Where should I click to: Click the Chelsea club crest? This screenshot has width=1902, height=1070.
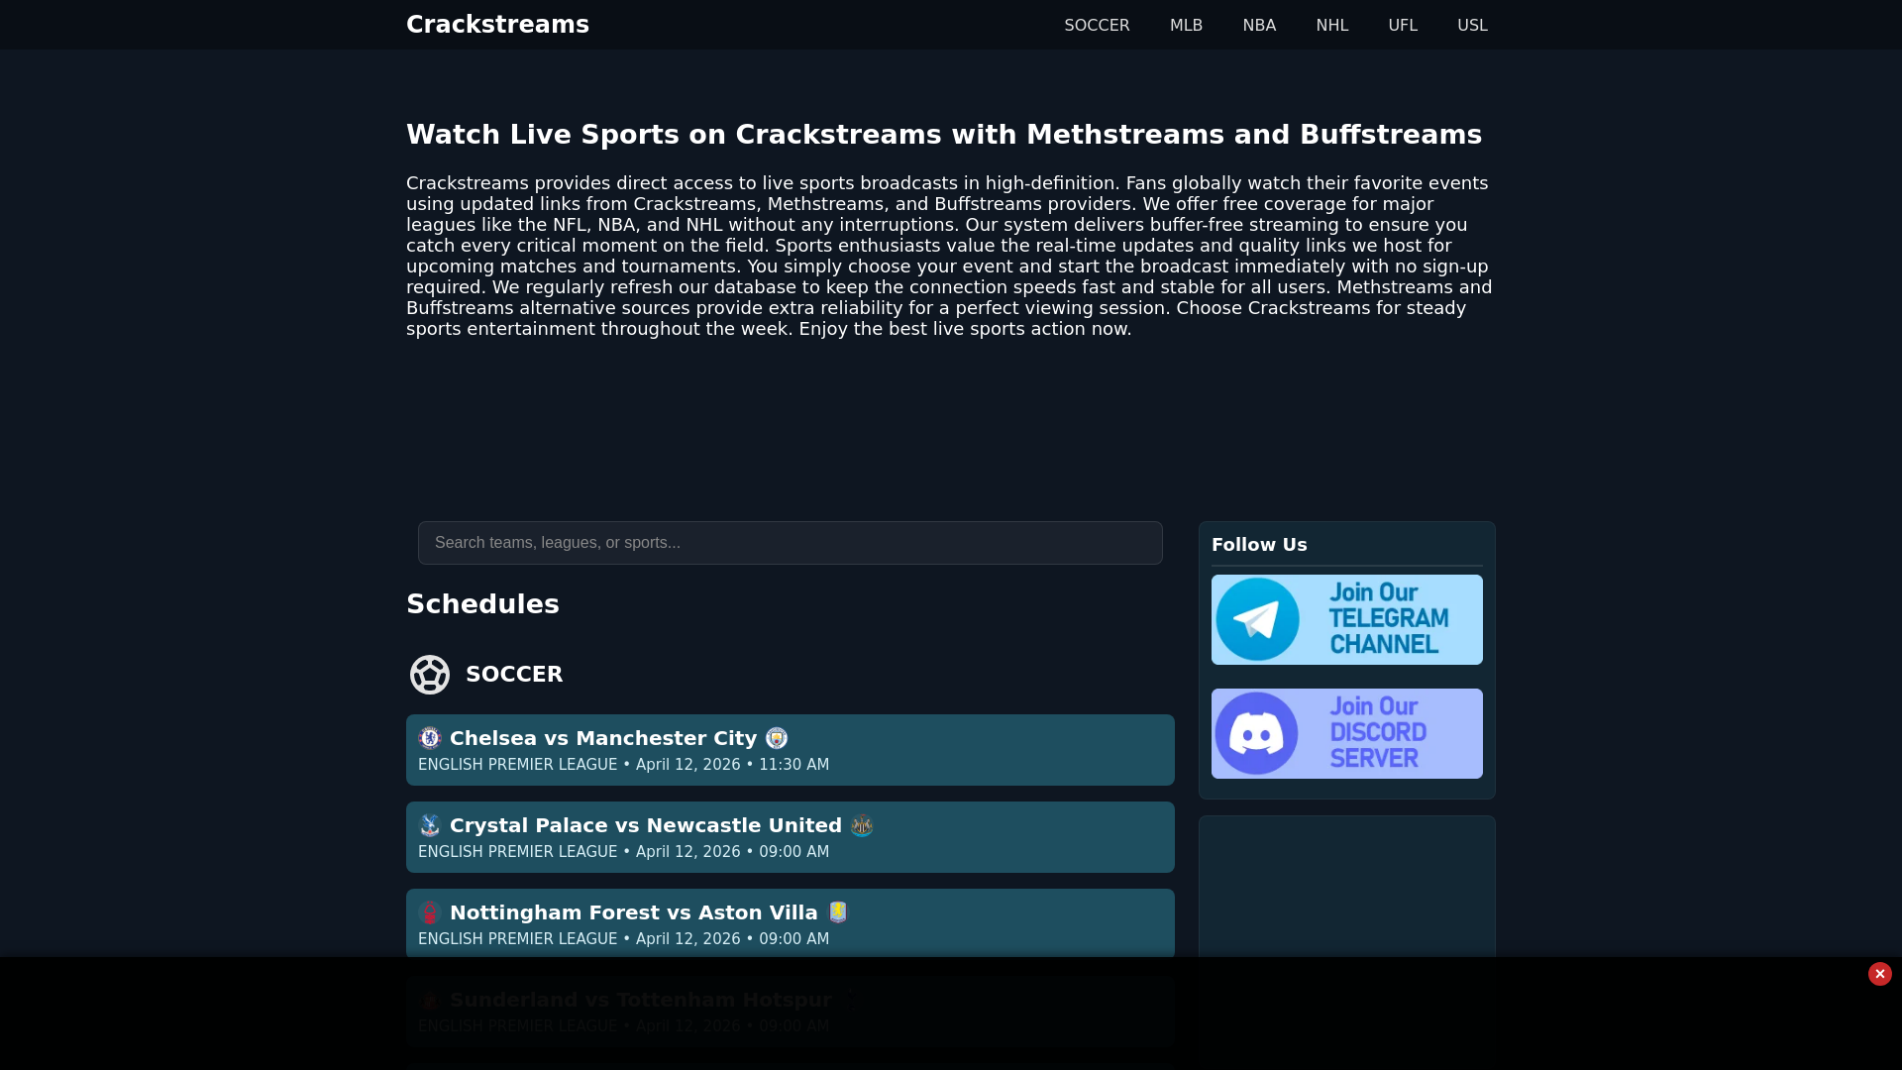430,738
